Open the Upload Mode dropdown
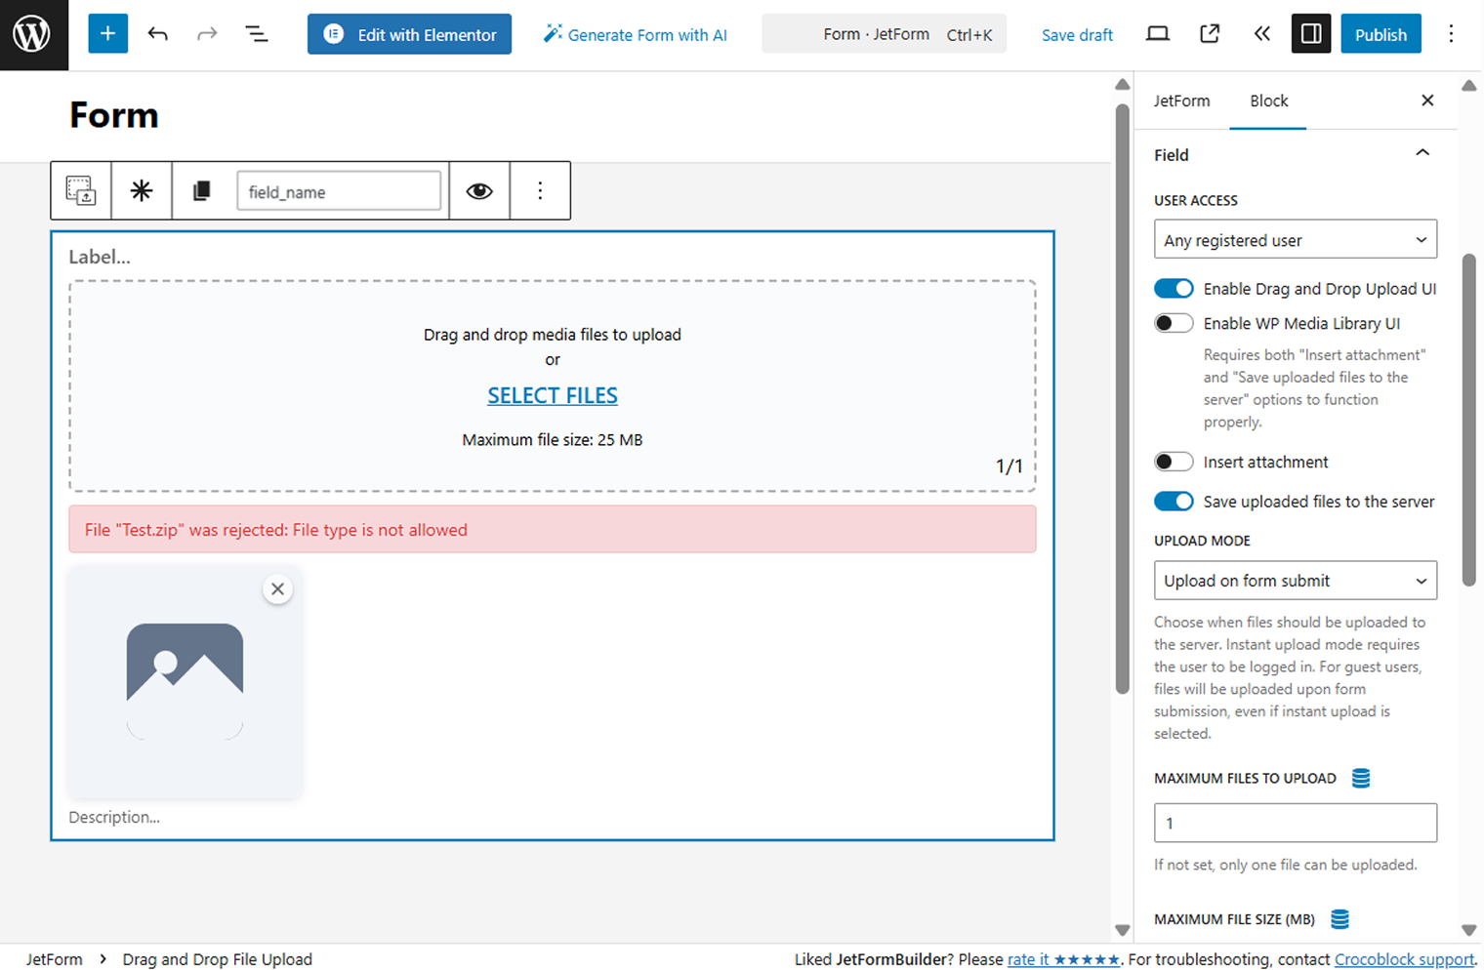Image resolution: width=1484 pixels, height=970 pixels. pyautogui.click(x=1295, y=581)
